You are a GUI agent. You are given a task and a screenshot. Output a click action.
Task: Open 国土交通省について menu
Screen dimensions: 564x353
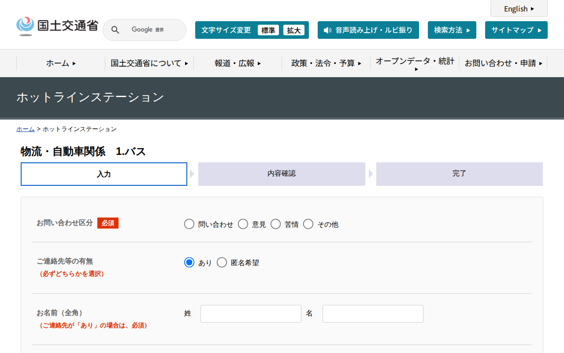point(149,63)
